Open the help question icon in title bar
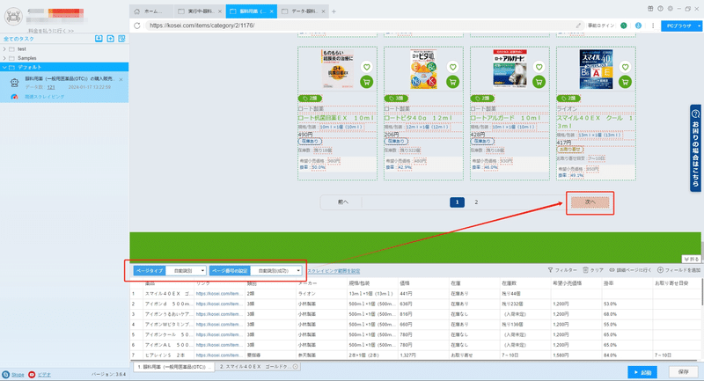 tap(660, 9)
